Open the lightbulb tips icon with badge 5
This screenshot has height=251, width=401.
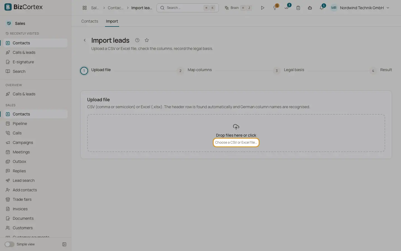(x=275, y=8)
